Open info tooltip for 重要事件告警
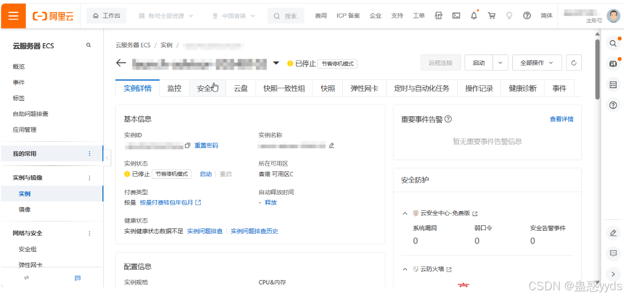This screenshot has width=624, height=296. (448, 119)
